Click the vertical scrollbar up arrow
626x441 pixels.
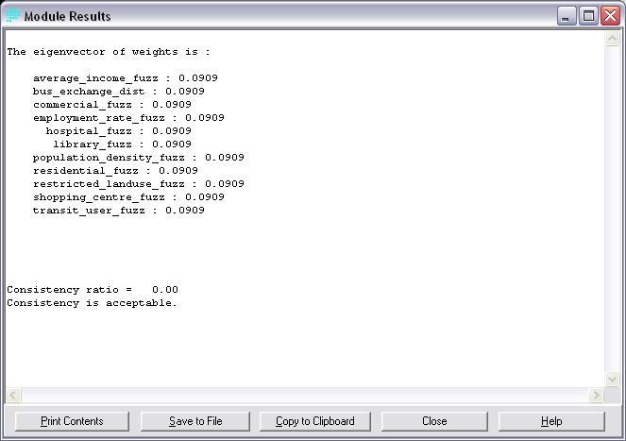click(x=612, y=42)
